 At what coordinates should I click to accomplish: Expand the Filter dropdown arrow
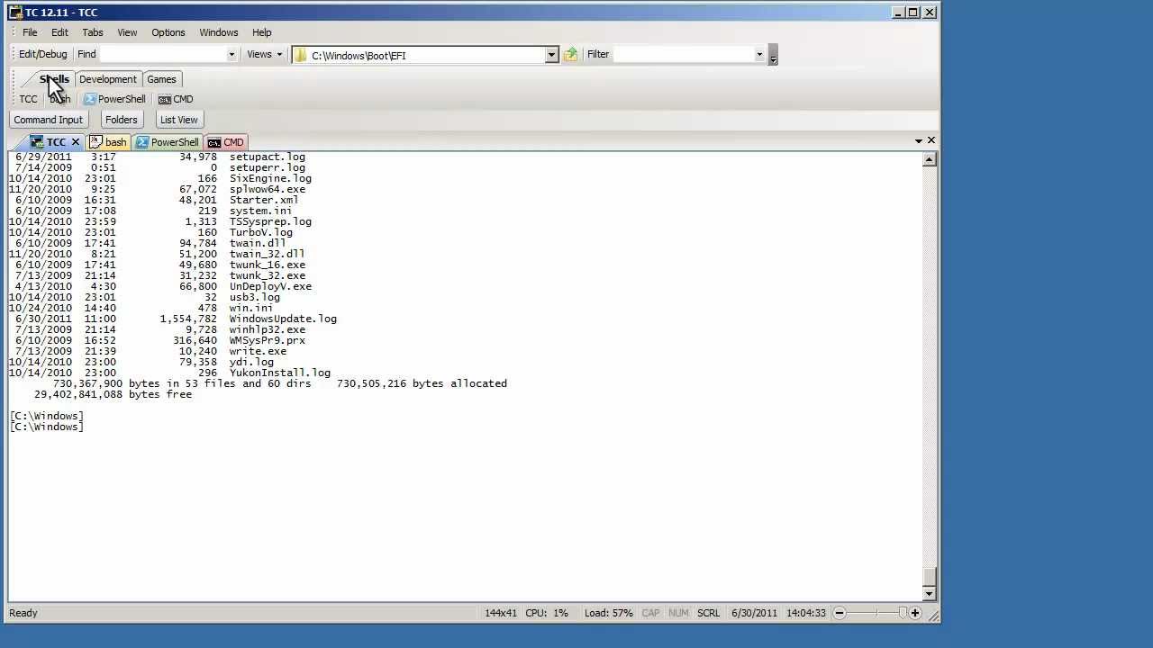point(759,54)
